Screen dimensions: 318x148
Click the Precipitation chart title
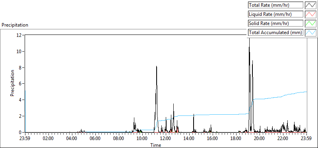[15, 25]
